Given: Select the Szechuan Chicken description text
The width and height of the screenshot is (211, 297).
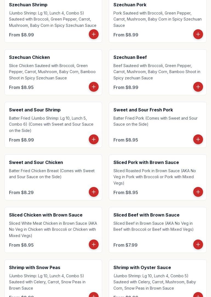Looking at the screenshot, I should pos(52,72).
